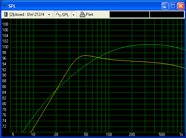Click the SPL window title icon
Screen dimensions: 186x138
click(4, 6)
